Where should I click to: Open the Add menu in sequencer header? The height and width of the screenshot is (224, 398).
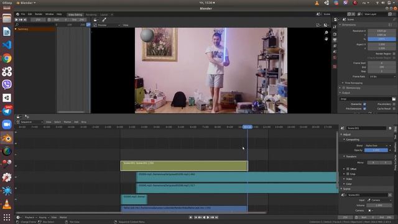[76, 122]
